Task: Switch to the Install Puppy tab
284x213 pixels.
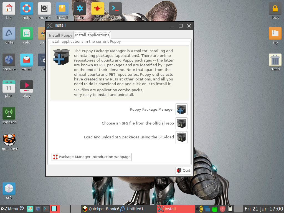Action: click(x=60, y=35)
